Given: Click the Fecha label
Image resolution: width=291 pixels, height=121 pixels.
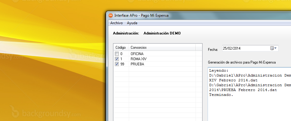Looking at the screenshot, I should tap(213, 49).
